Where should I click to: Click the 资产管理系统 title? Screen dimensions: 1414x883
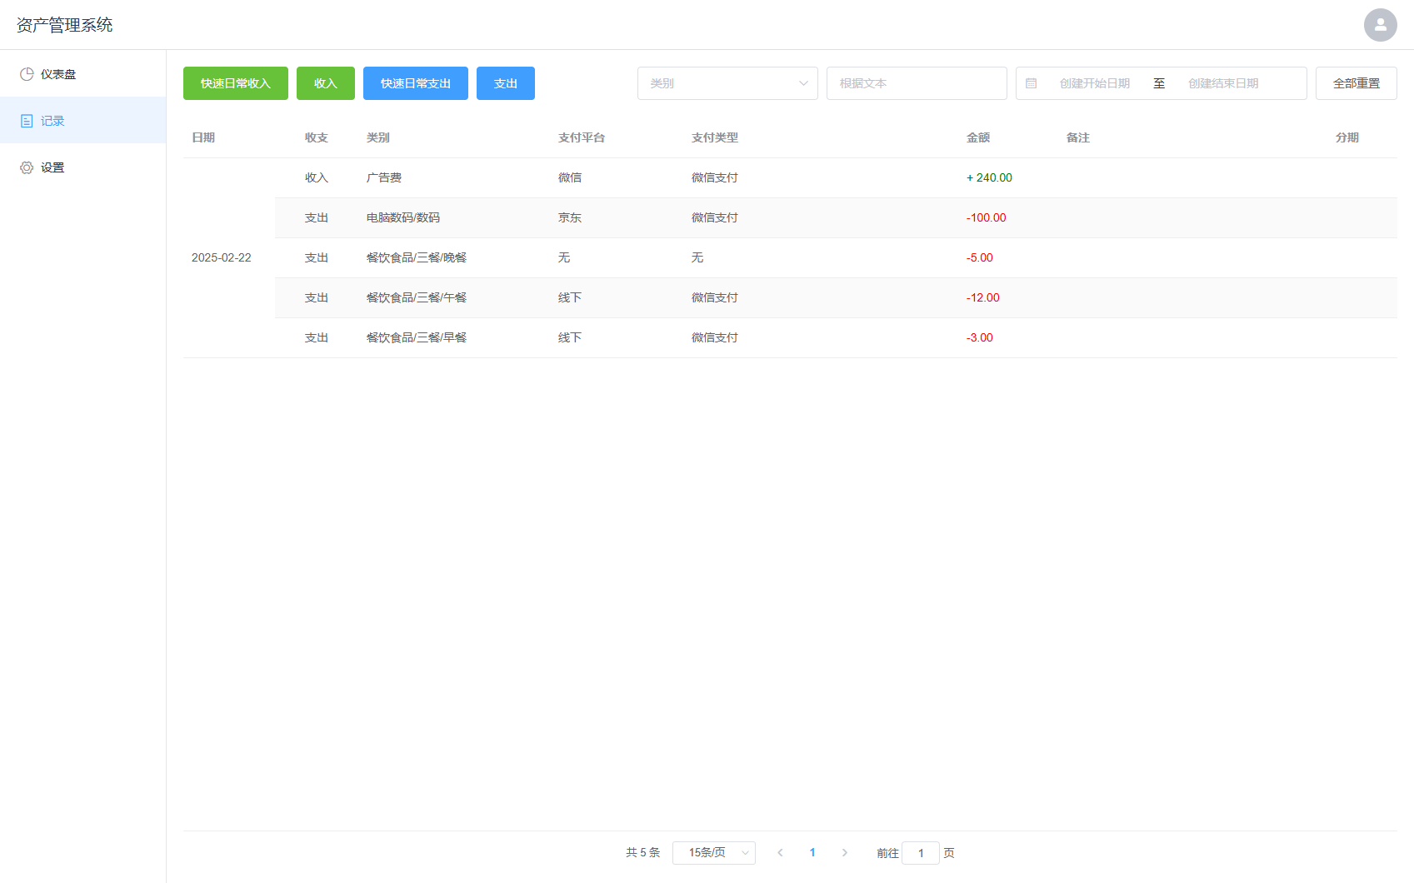(x=64, y=25)
